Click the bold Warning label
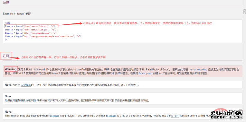Viewport: 246px width, 122px height. click(x=11, y=69)
